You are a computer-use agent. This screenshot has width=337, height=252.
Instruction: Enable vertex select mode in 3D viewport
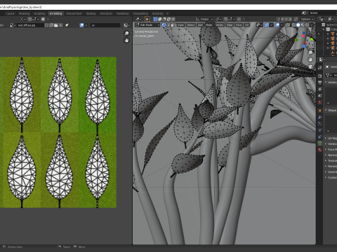click(164, 25)
